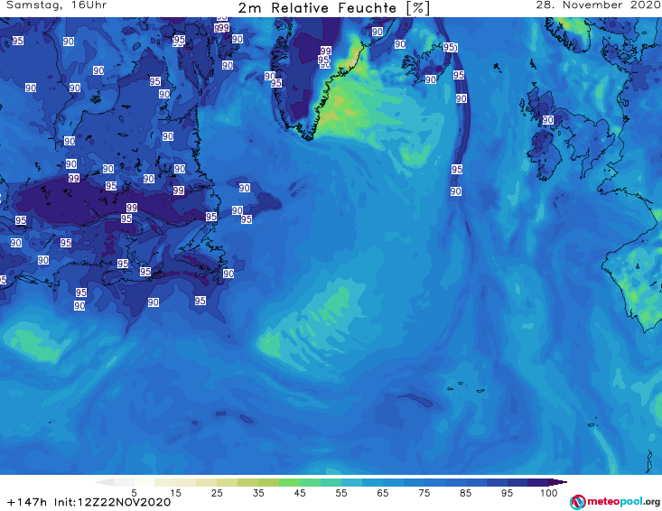The width and height of the screenshot is (662, 511).
Task: Click legend value '85' on the colorbar
Action: coord(465,493)
